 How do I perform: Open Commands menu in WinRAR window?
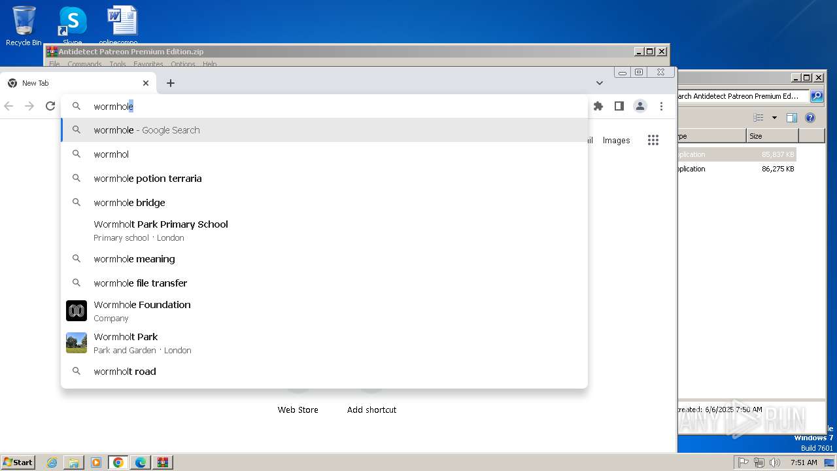point(84,64)
